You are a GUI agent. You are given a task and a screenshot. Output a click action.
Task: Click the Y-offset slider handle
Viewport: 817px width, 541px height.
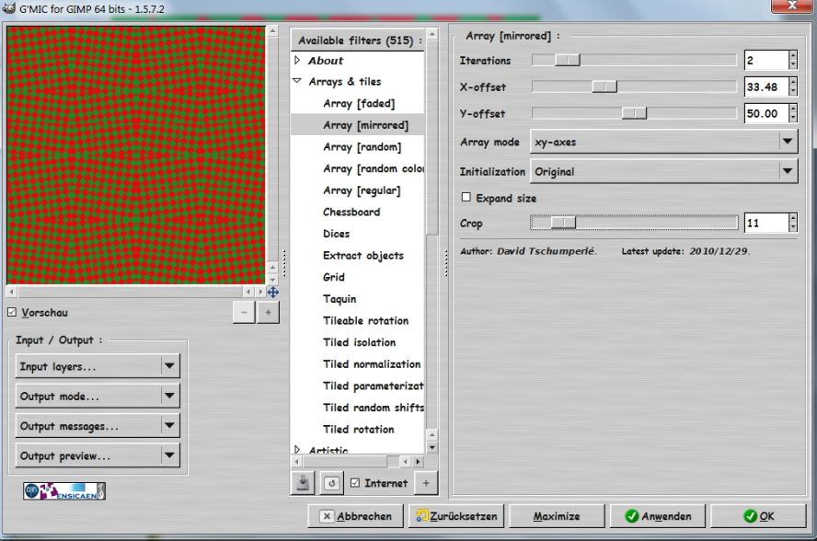coord(634,113)
